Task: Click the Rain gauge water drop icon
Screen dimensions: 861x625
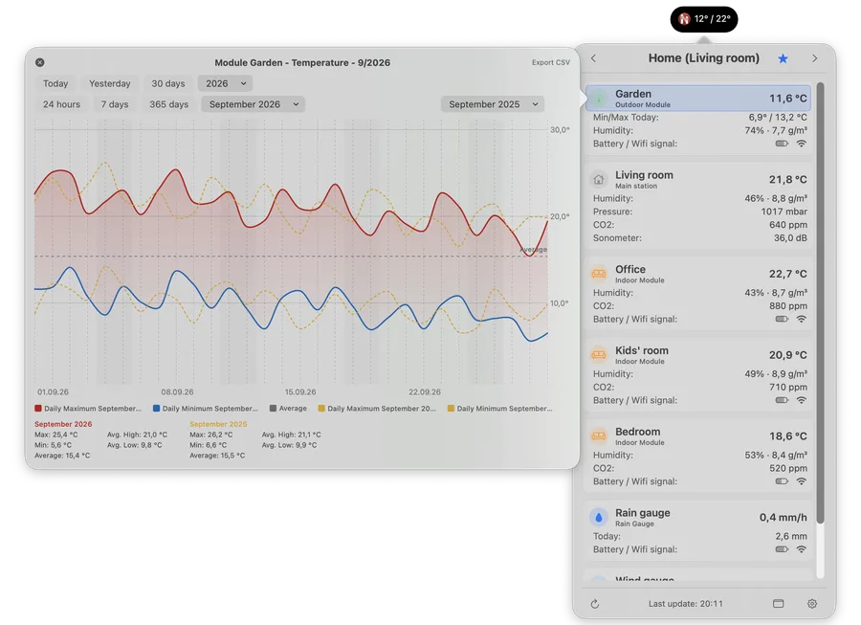Action: [x=599, y=518]
